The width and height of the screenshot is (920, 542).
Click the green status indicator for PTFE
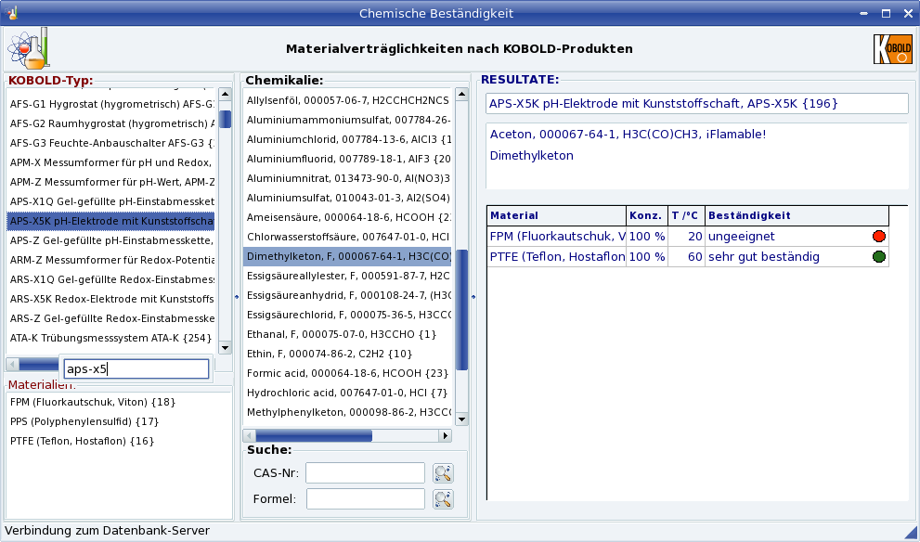[x=878, y=257]
